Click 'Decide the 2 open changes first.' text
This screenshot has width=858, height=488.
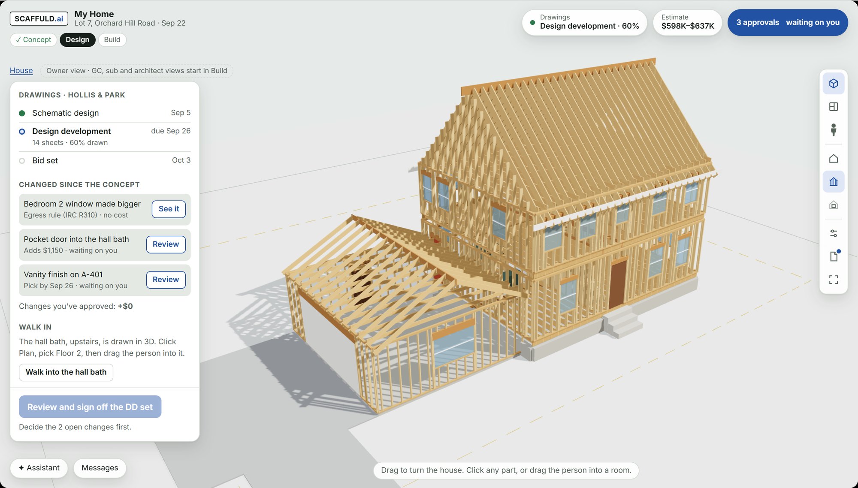tap(75, 427)
